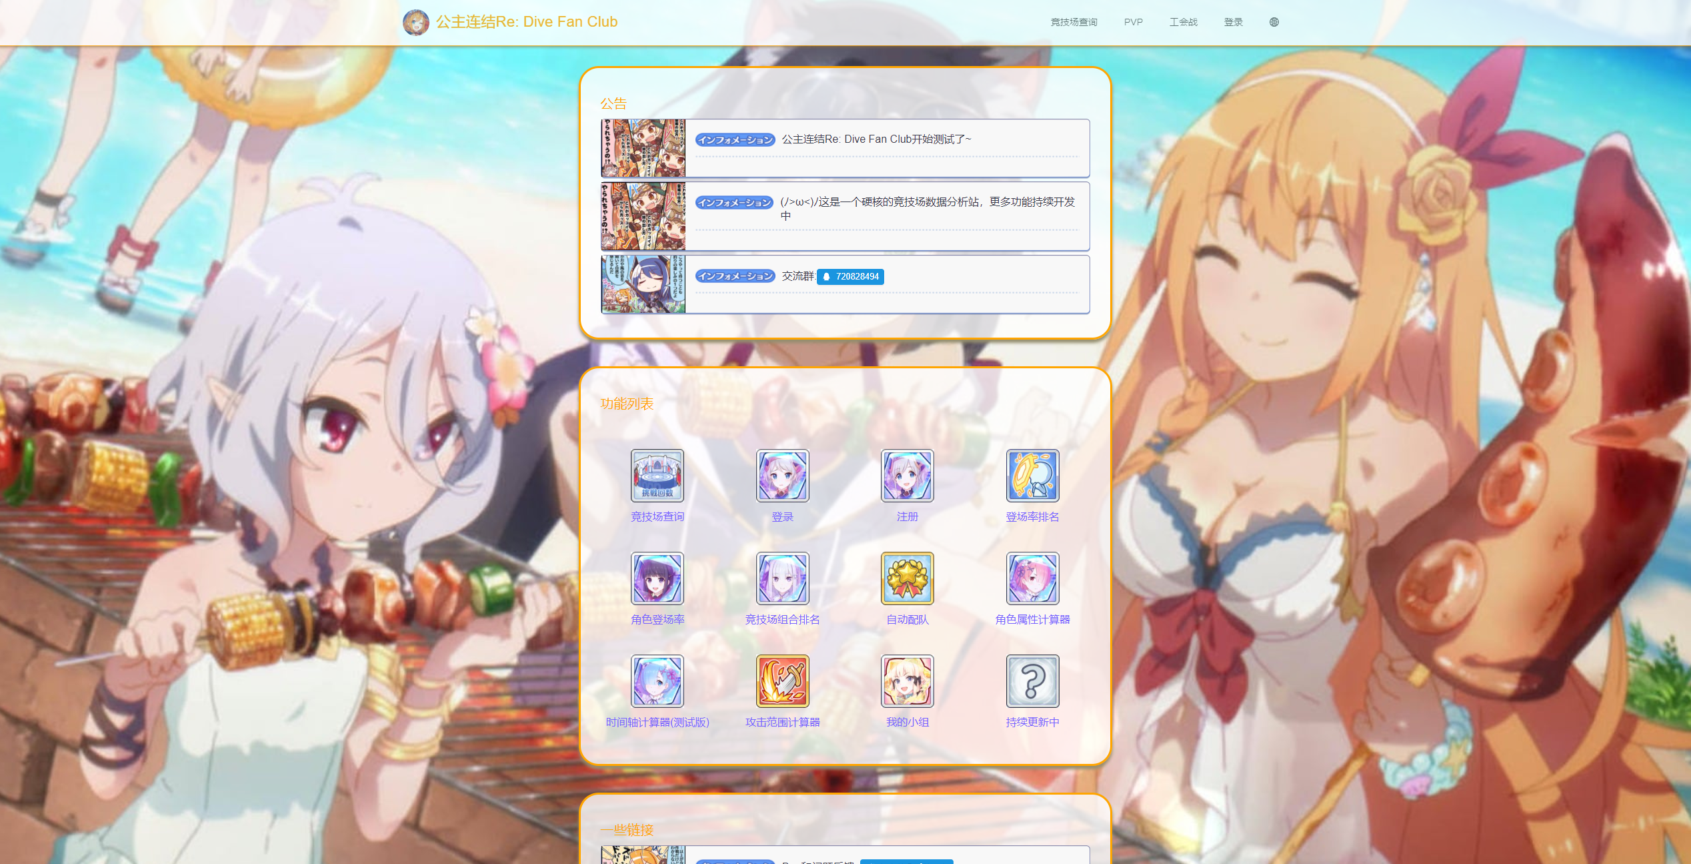Click 登录 in the top navigation bar
Screen dimensions: 1691x864
coord(1233,22)
